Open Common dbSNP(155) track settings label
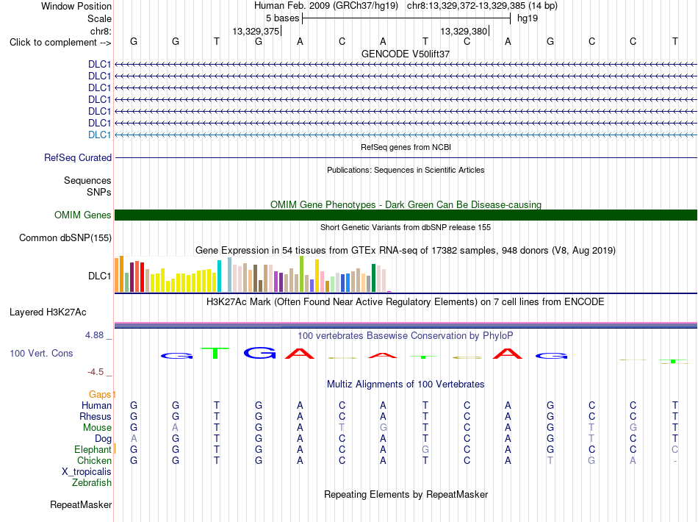The image size is (698, 522). pos(65,237)
